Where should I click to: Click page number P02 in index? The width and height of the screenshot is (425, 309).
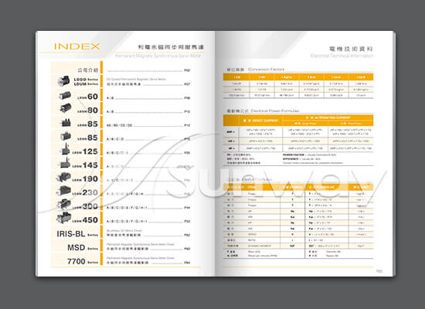(187, 70)
